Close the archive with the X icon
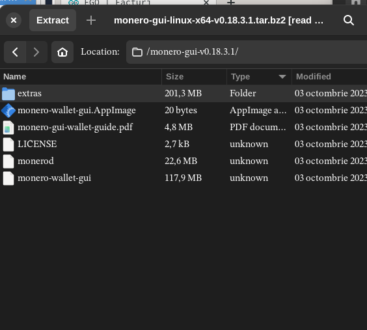 click(14, 20)
